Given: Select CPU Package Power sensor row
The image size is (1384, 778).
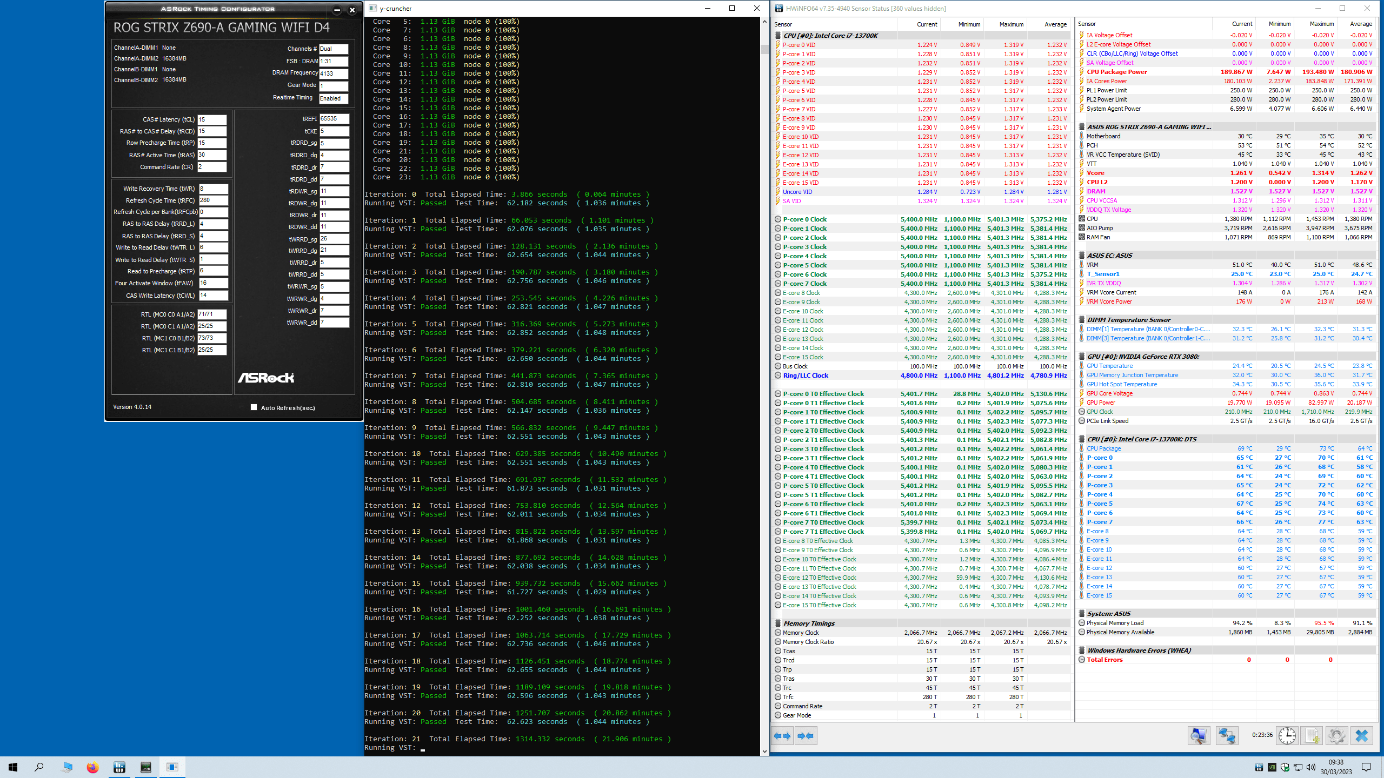Looking at the screenshot, I should coord(1226,72).
